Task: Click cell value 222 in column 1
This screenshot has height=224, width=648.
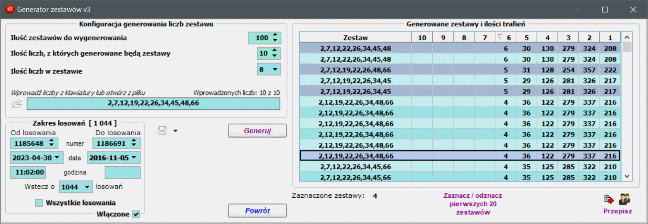Action: coord(610,70)
